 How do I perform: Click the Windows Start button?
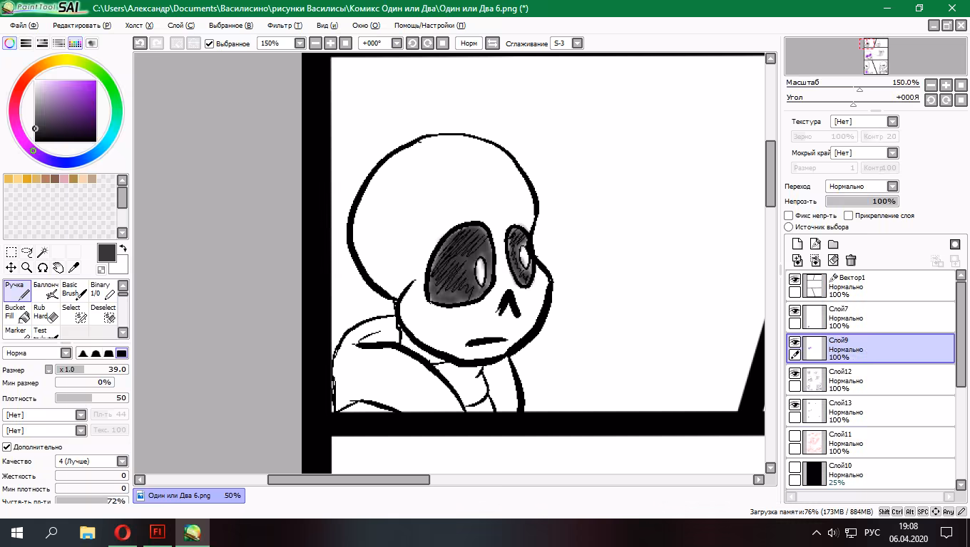[16, 532]
